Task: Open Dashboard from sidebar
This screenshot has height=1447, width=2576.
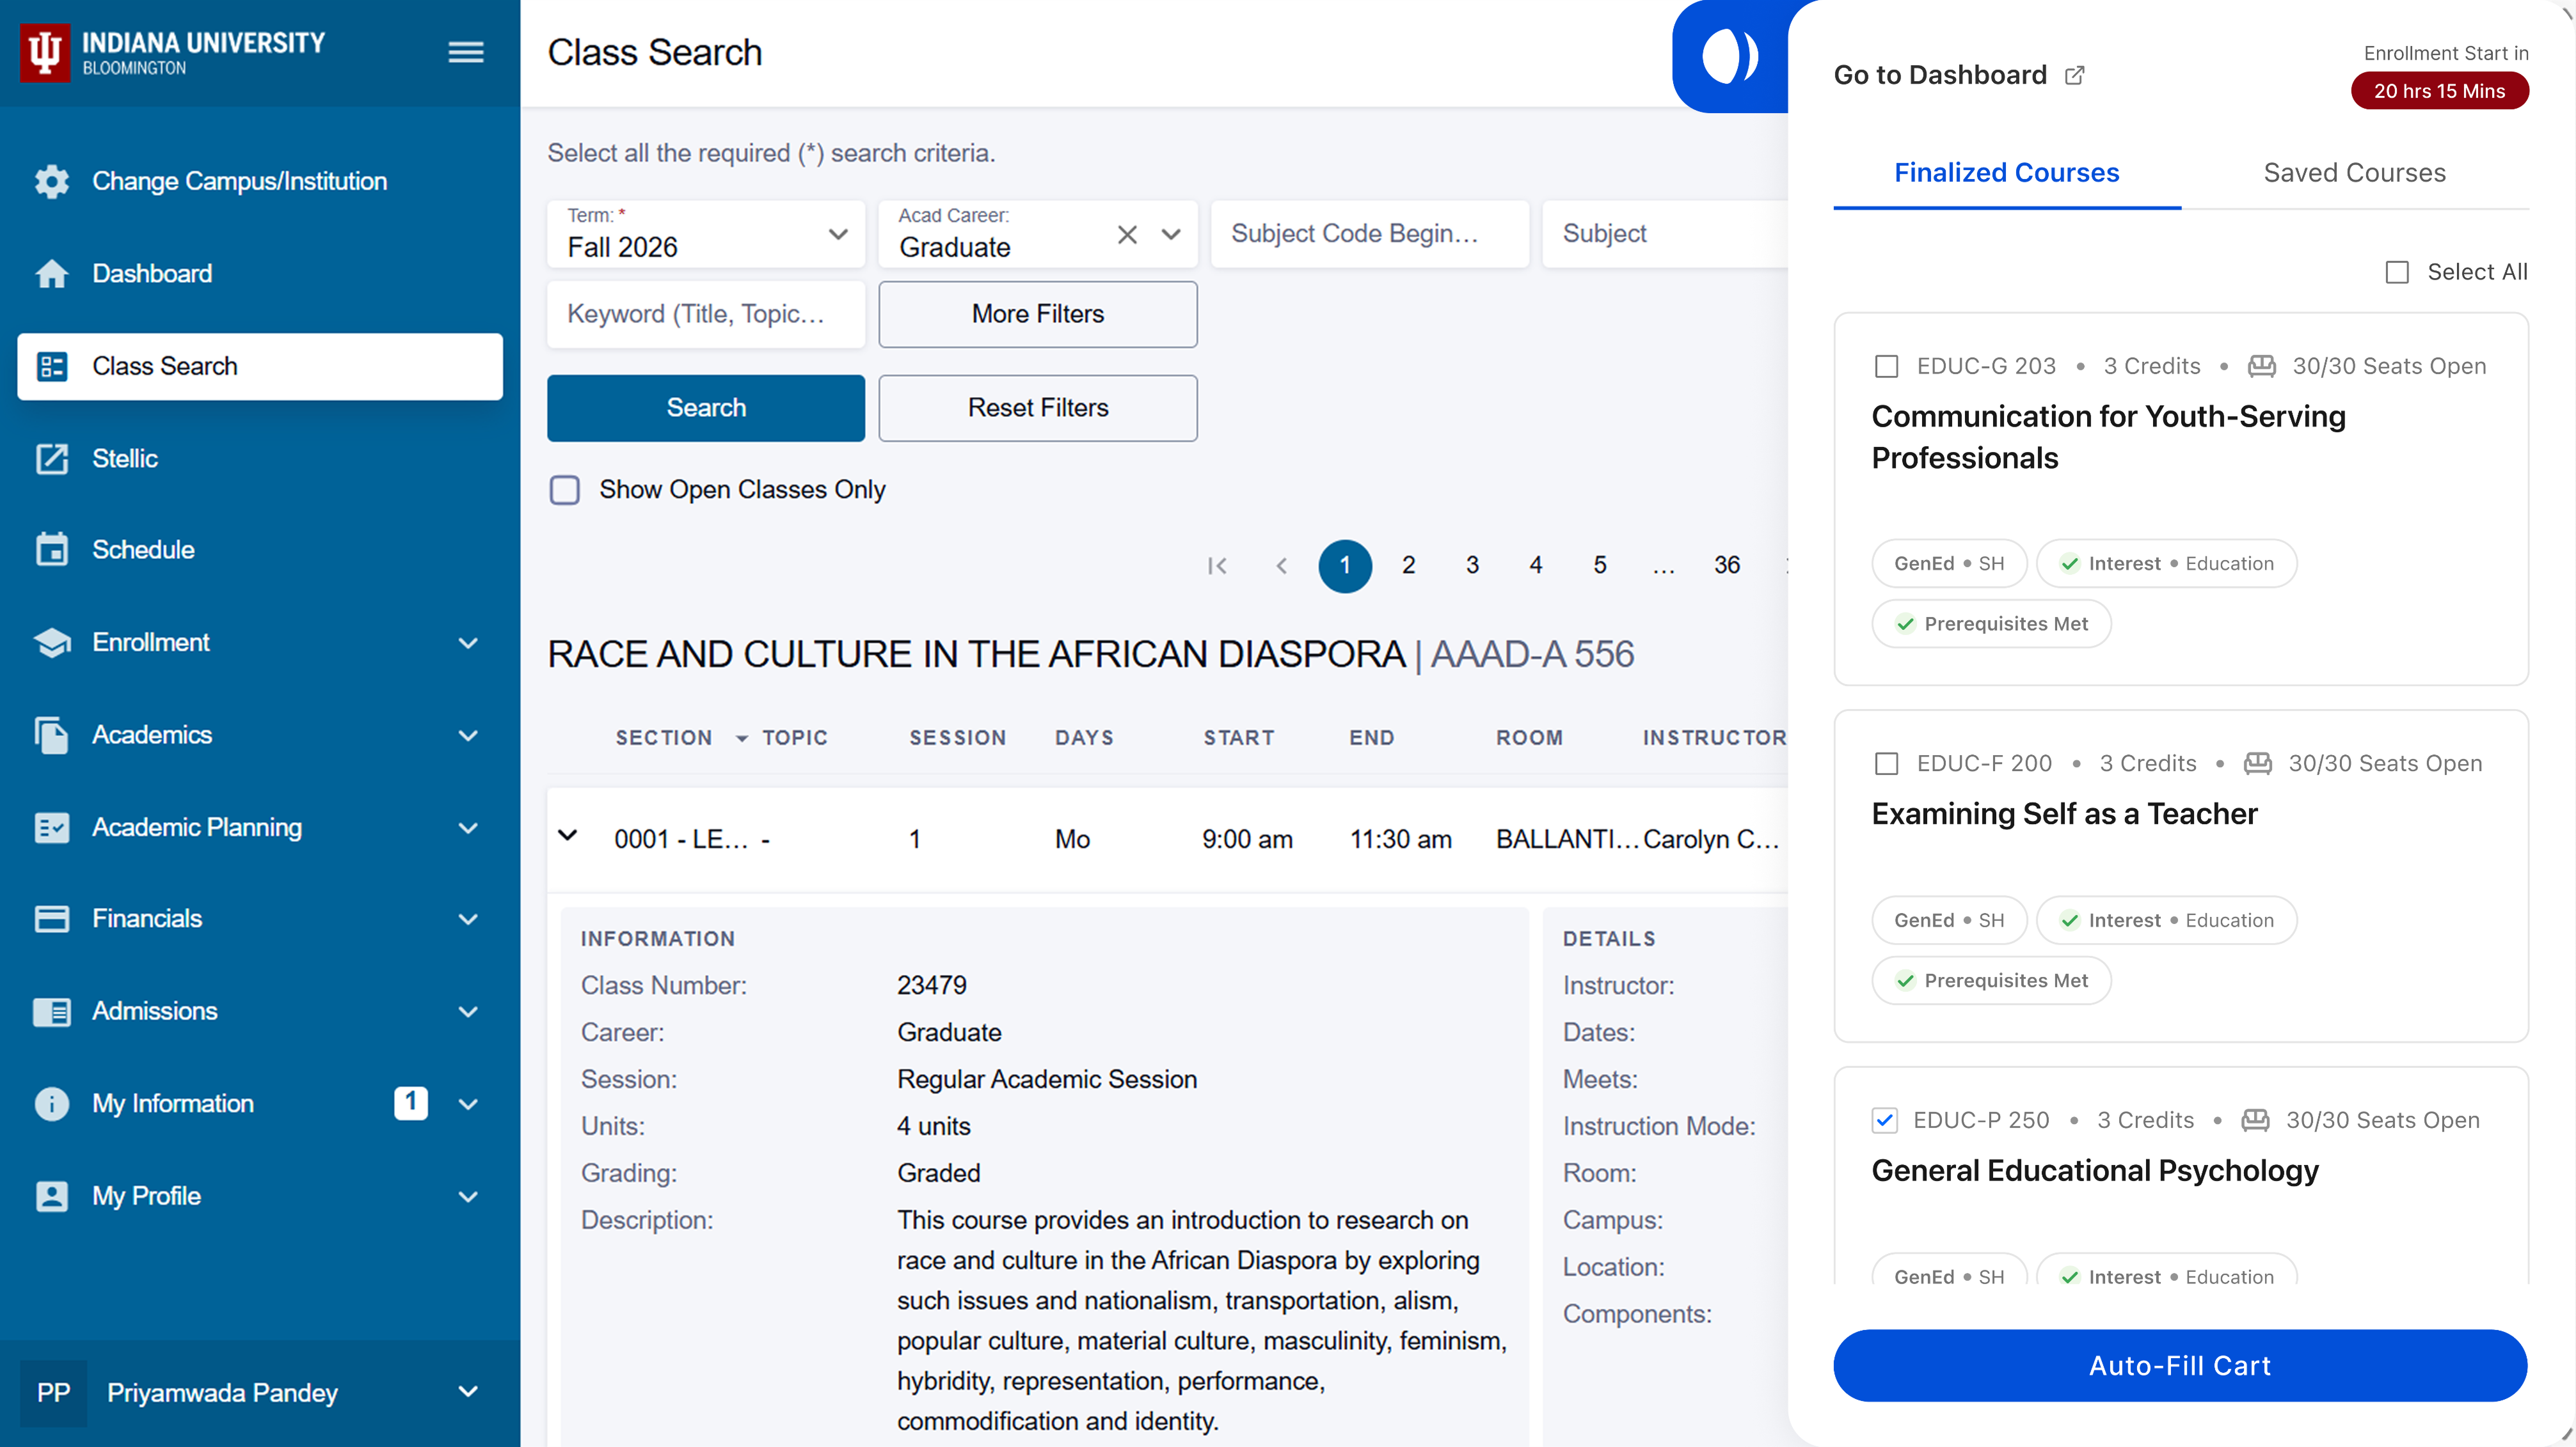Action: click(260, 274)
